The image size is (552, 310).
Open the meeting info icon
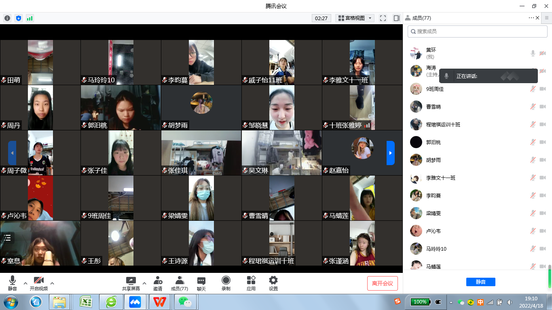[x=7, y=18]
